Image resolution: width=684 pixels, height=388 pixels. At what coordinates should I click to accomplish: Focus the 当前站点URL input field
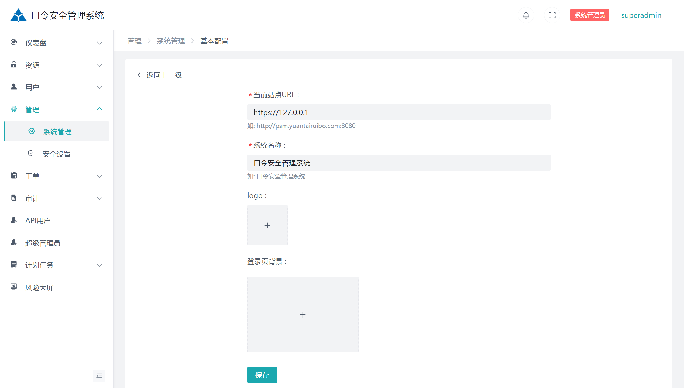coord(398,112)
